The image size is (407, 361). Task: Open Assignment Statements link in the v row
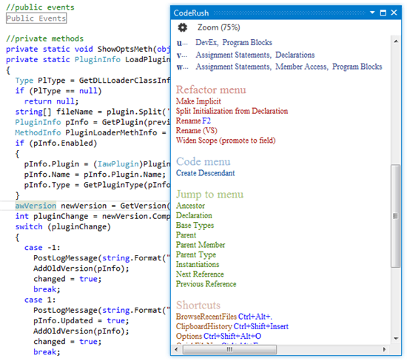coord(234,55)
